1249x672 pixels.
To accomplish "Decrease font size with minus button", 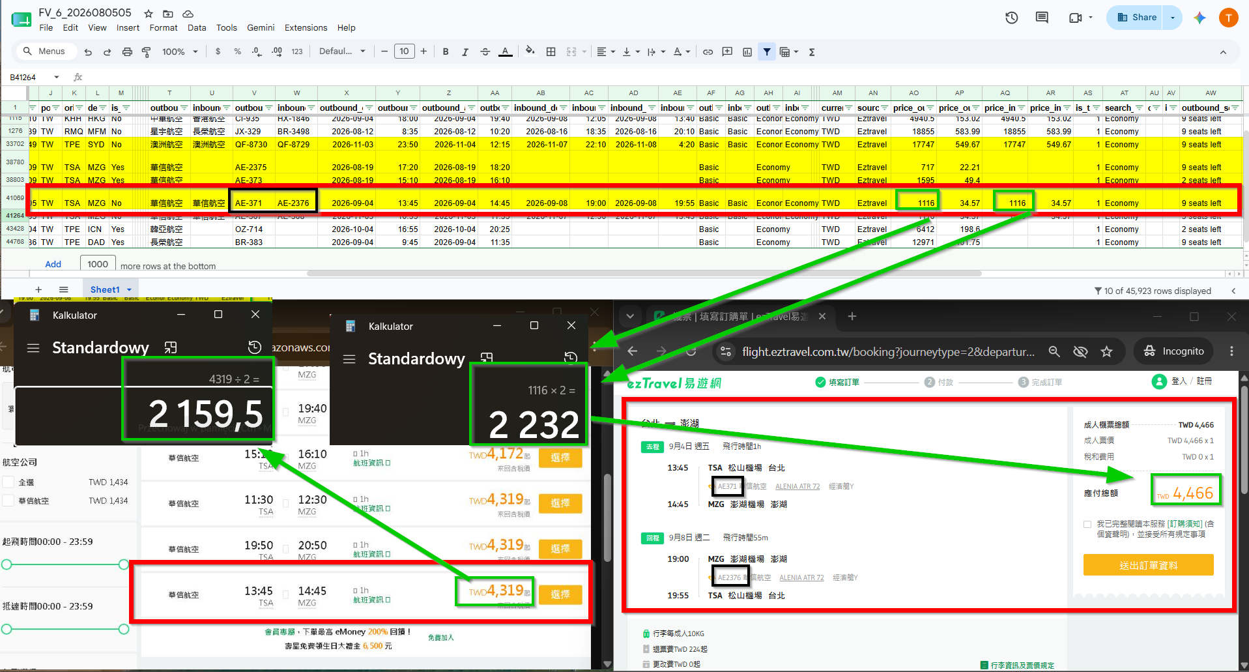I will pos(384,51).
